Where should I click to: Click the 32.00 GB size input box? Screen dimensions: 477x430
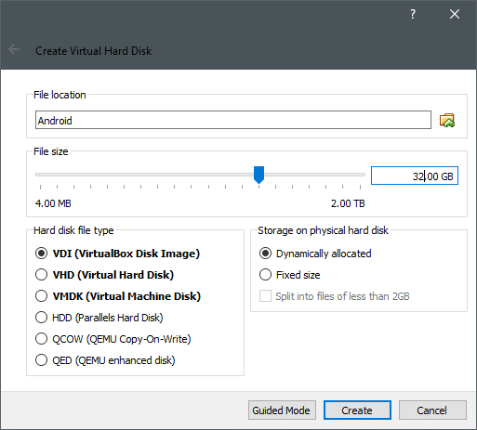pos(415,176)
